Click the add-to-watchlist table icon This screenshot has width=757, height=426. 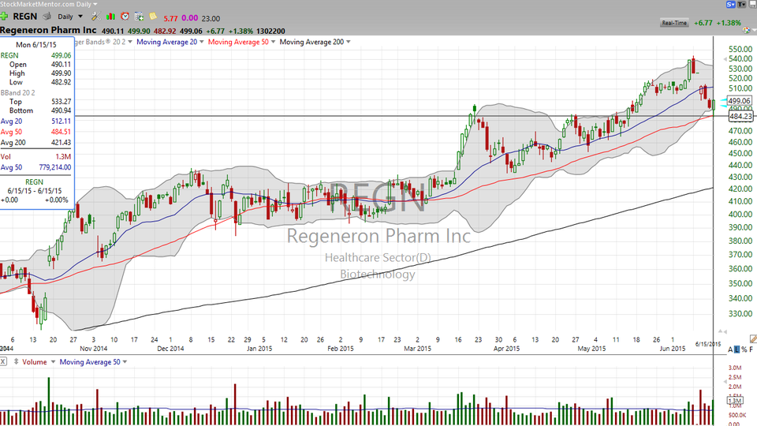139,17
